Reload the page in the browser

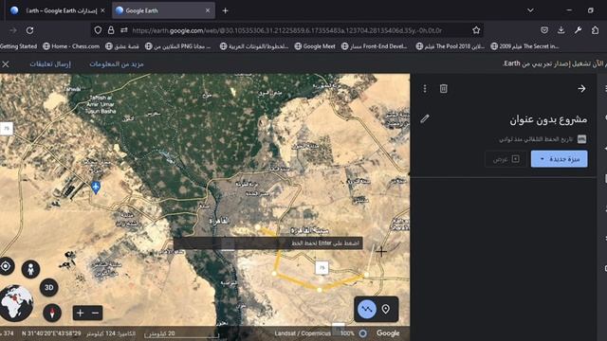coord(29,30)
